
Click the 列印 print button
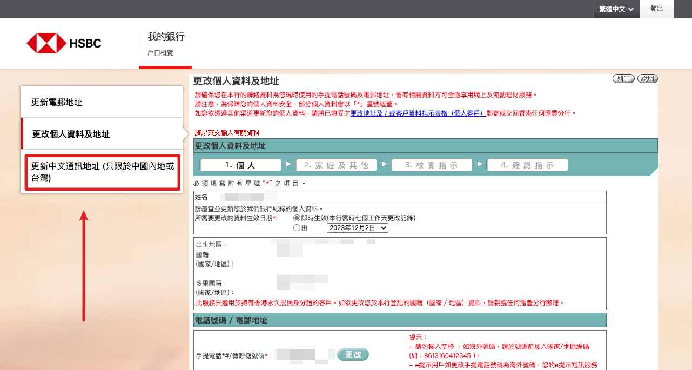pyautogui.click(x=623, y=79)
